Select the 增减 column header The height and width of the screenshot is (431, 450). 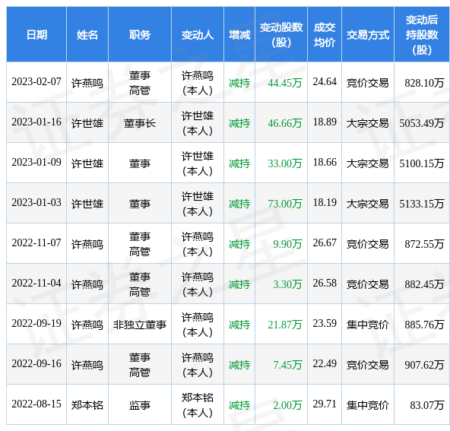(x=239, y=35)
